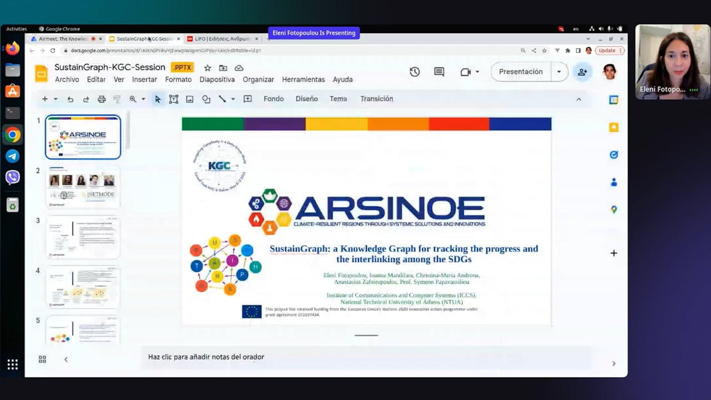Open the text box insertion tool
This screenshot has height=400, width=711.
point(174,99)
